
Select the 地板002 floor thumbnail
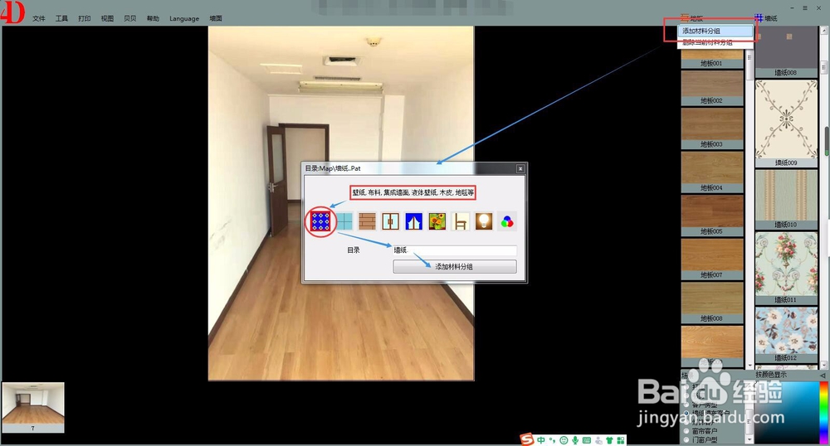pyautogui.click(x=712, y=87)
